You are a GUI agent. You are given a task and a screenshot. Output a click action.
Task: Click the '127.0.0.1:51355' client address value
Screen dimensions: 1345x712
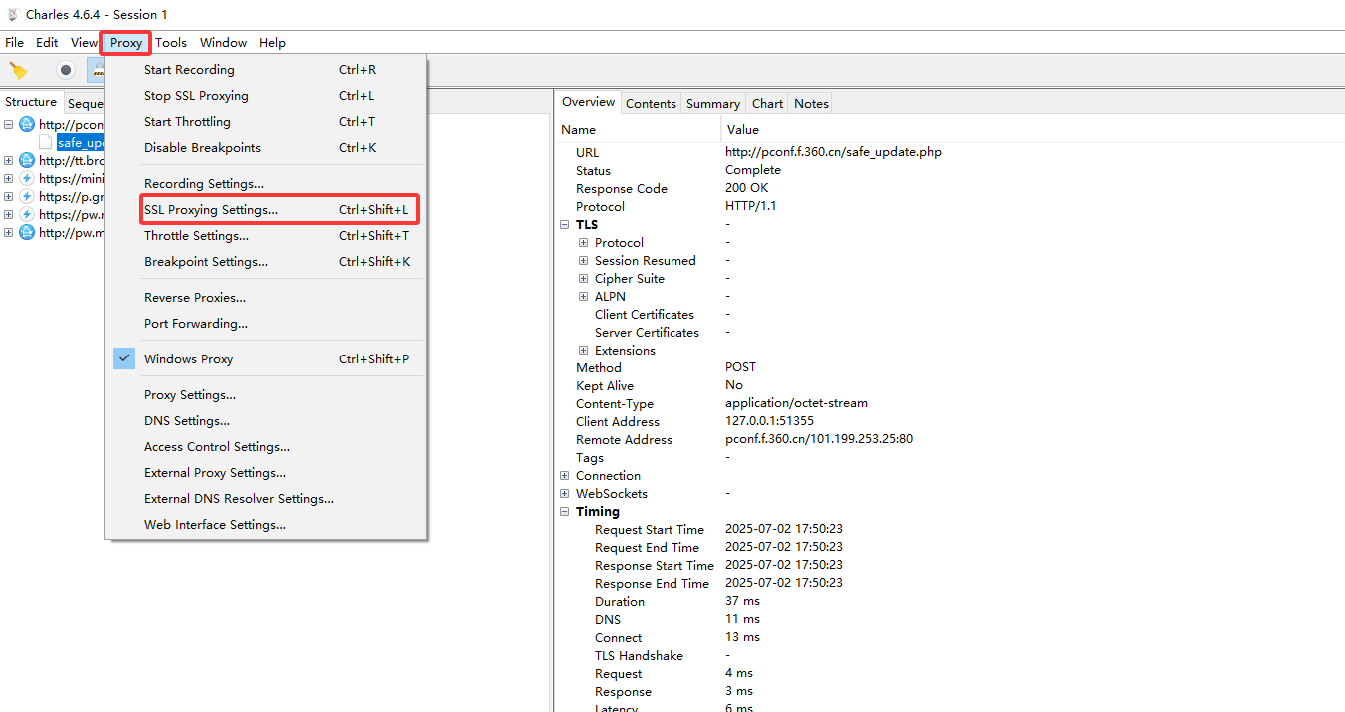[x=769, y=422]
